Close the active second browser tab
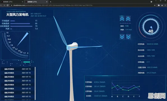Image resolution: width=167 pixels, height=101 pixels. pos(47,2)
